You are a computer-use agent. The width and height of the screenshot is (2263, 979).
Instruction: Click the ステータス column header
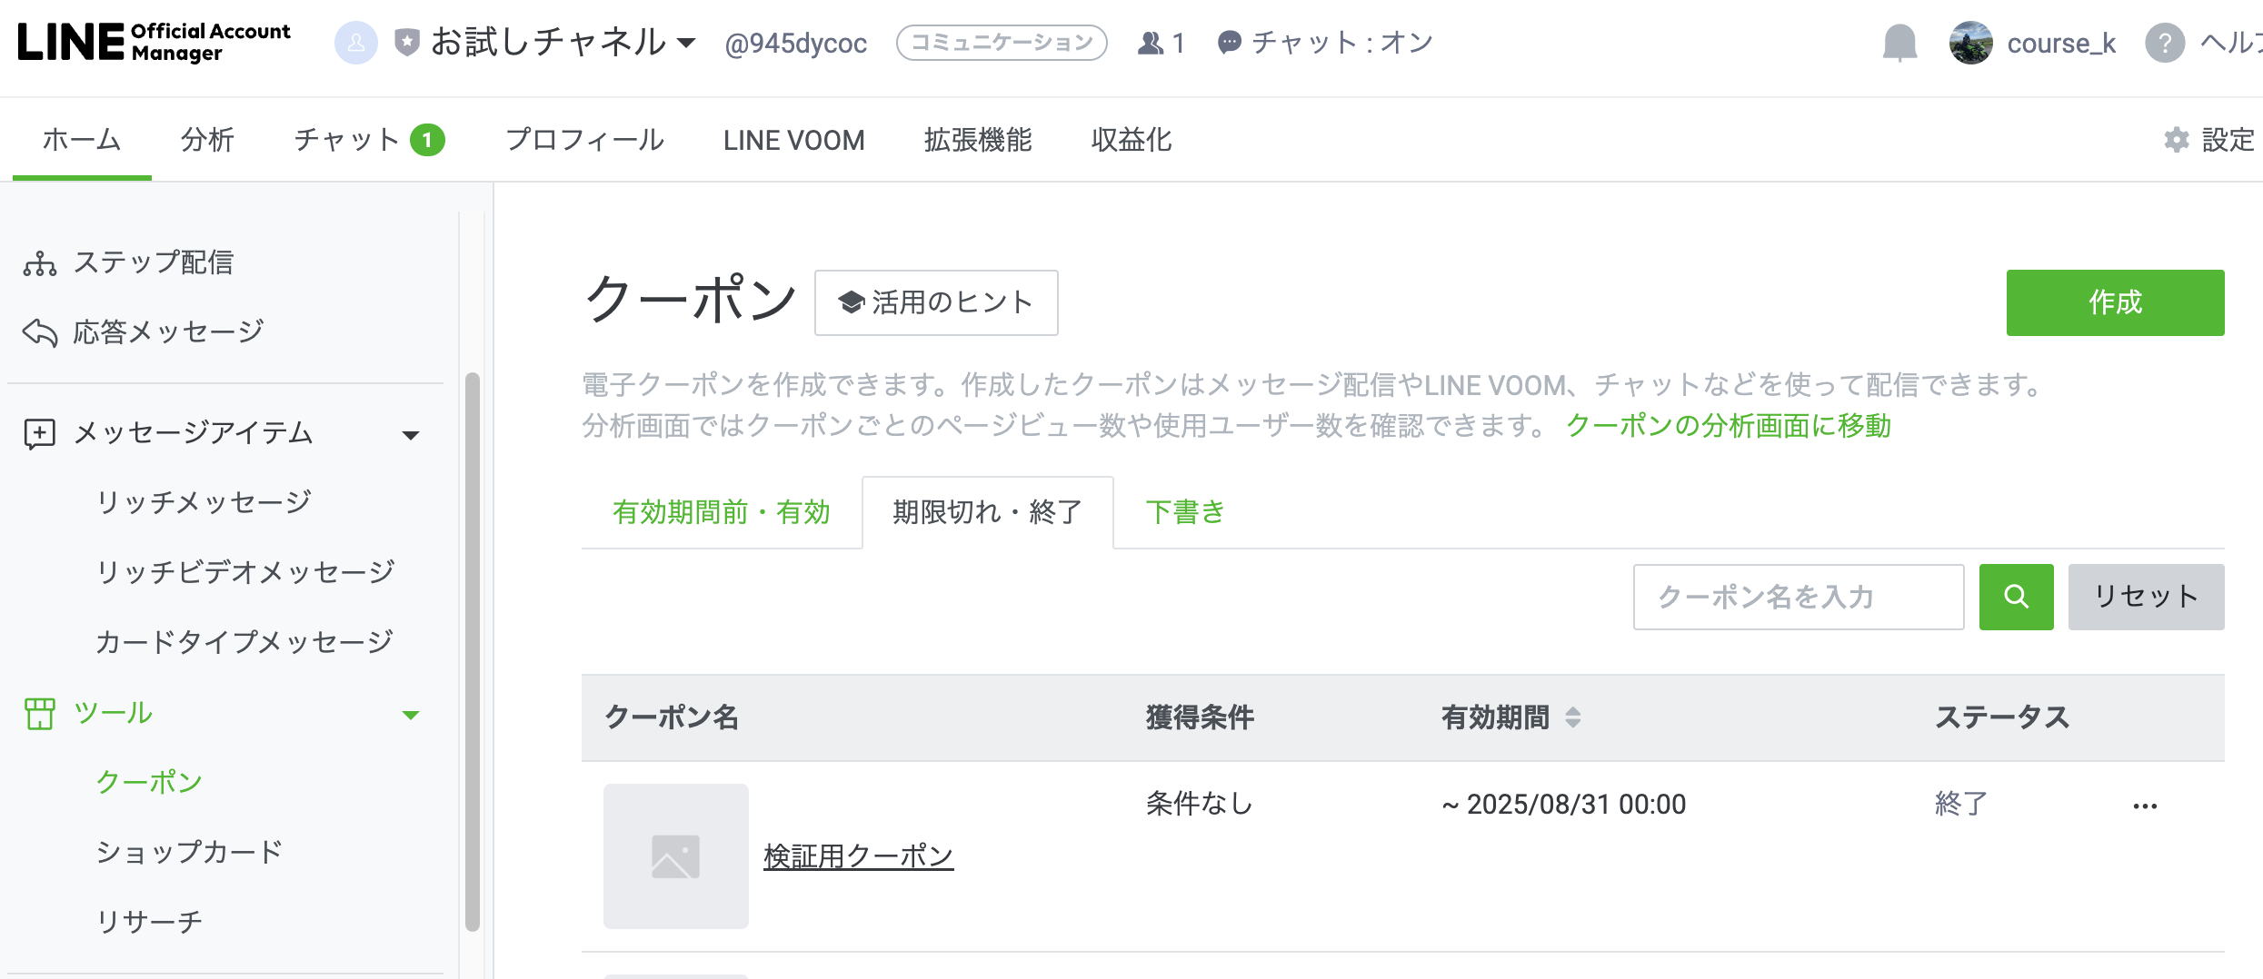[2002, 717]
